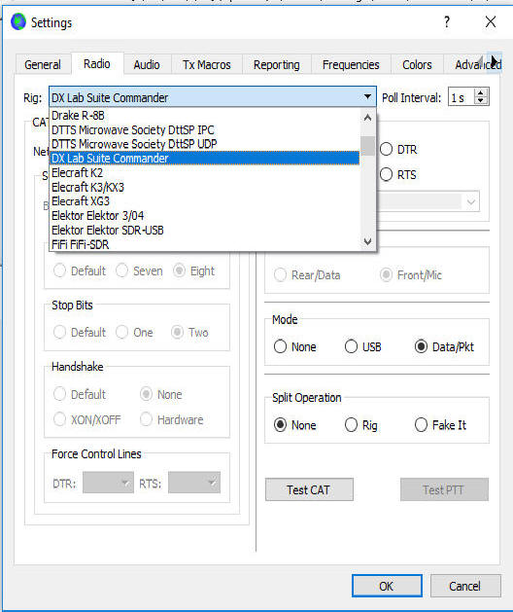Click the Cancel button

tap(465, 586)
